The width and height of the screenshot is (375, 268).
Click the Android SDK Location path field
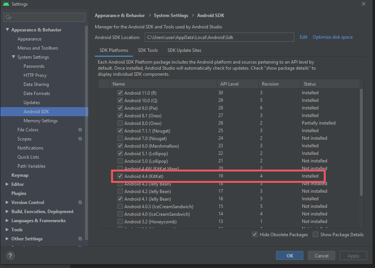(219, 37)
